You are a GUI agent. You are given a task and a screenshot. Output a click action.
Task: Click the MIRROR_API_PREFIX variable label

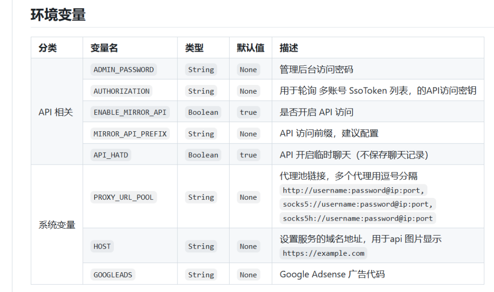point(130,134)
